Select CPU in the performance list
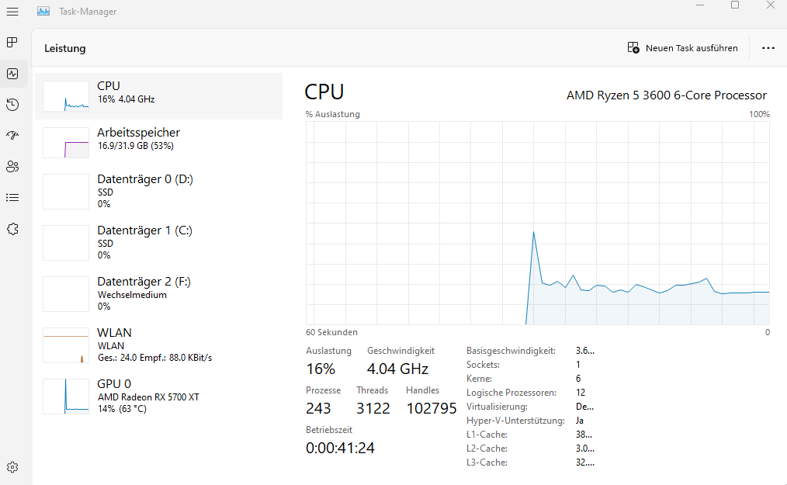The image size is (787, 485). pyautogui.click(x=159, y=96)
